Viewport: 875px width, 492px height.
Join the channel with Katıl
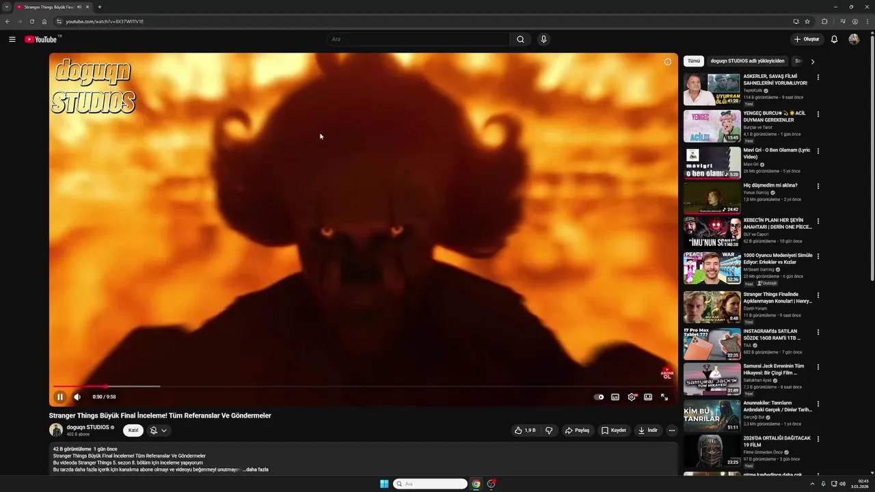pyautogui.click(x=133, y=430)
